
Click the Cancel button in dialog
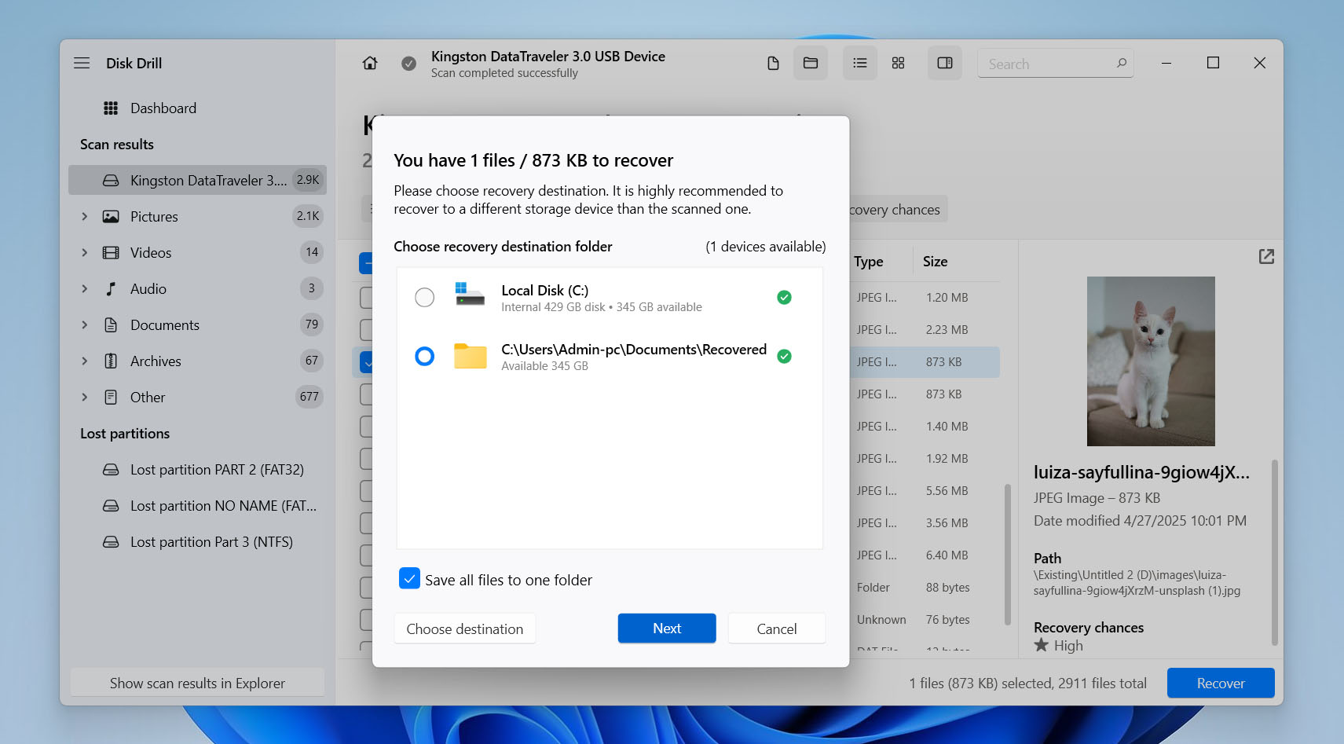pyautogui.click(x=777, y=629)
